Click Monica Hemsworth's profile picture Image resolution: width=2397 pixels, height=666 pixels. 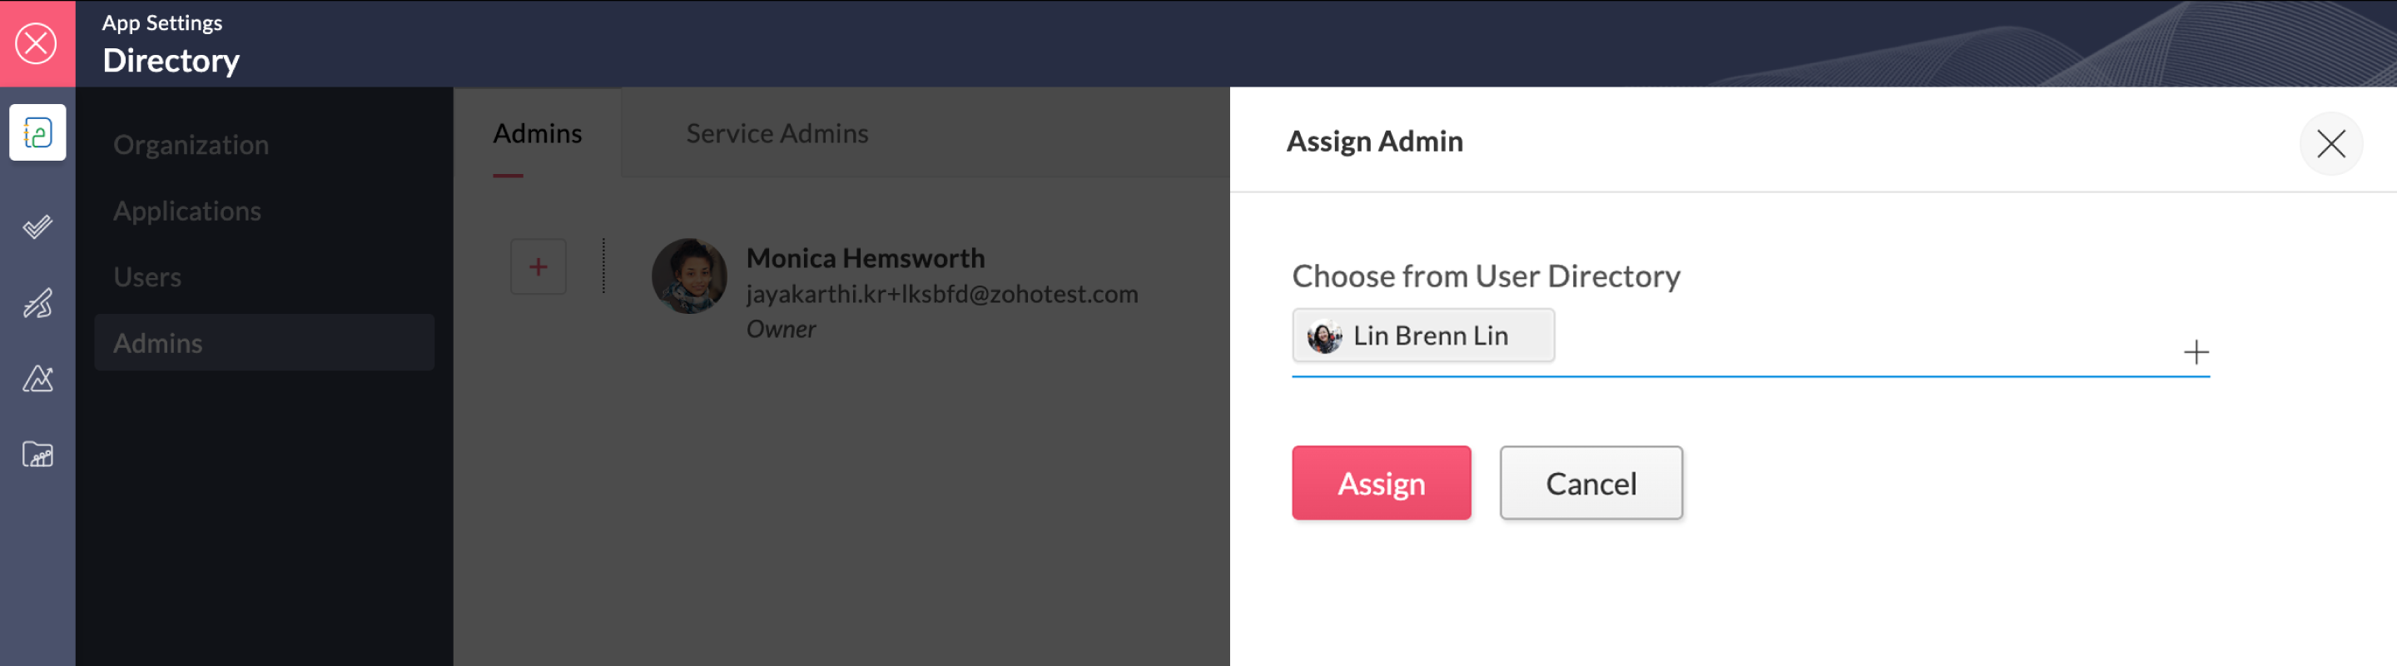[688, 276]
